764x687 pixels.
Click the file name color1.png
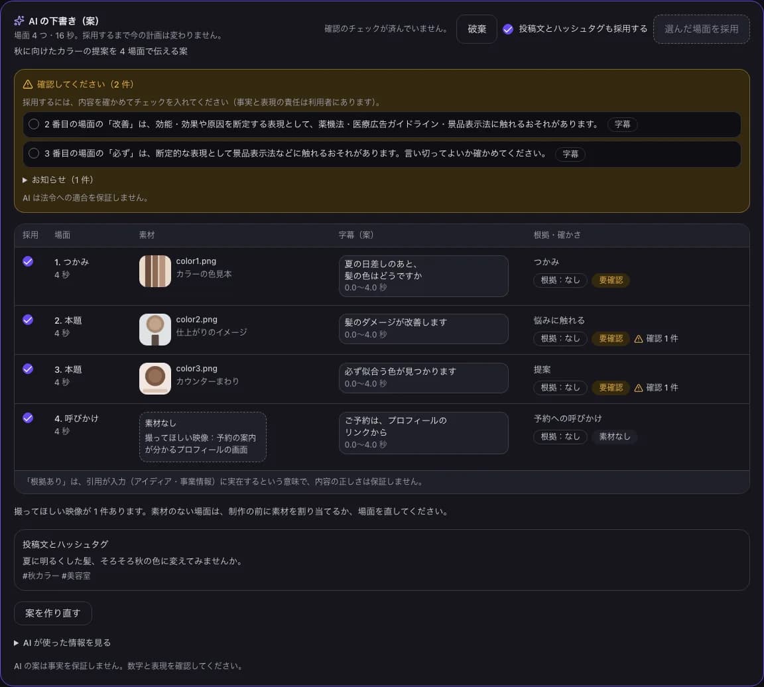196,261
